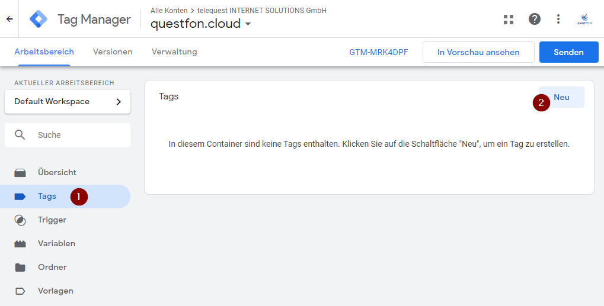Click the Tag Manager logo icon
The image size is (604, 306).
(39, 19)
